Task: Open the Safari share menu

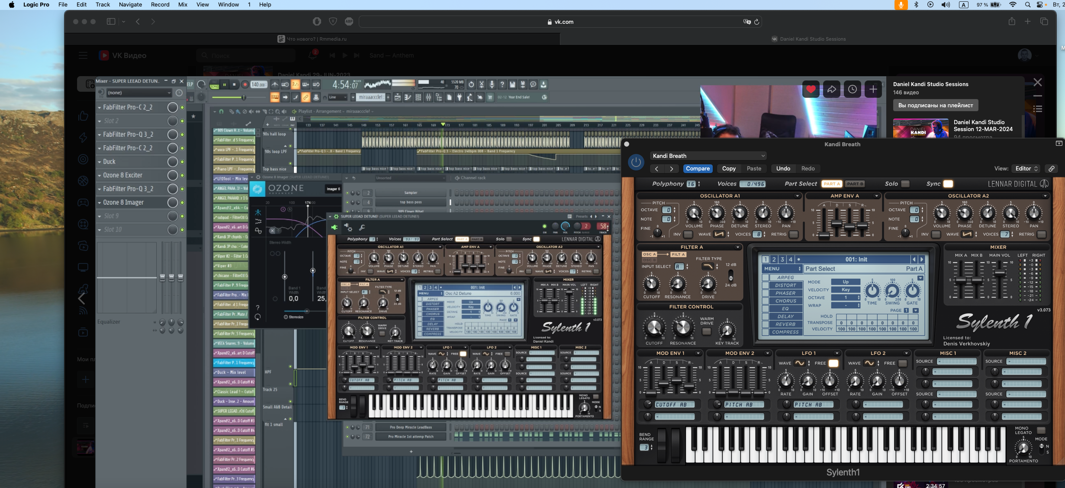Action: tap(1012, 22)
